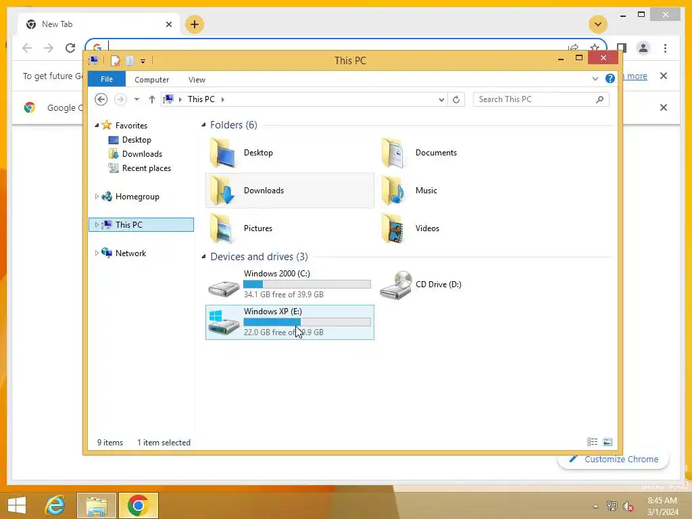Open the network tray icon
Image resolution: width=692 pixels, height=519 pixels.
tap(612, 506)
